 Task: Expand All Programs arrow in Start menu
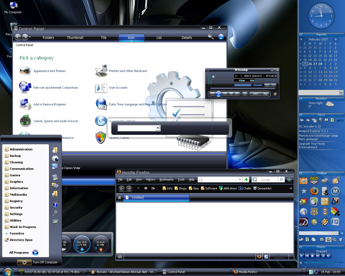[35, 253]
